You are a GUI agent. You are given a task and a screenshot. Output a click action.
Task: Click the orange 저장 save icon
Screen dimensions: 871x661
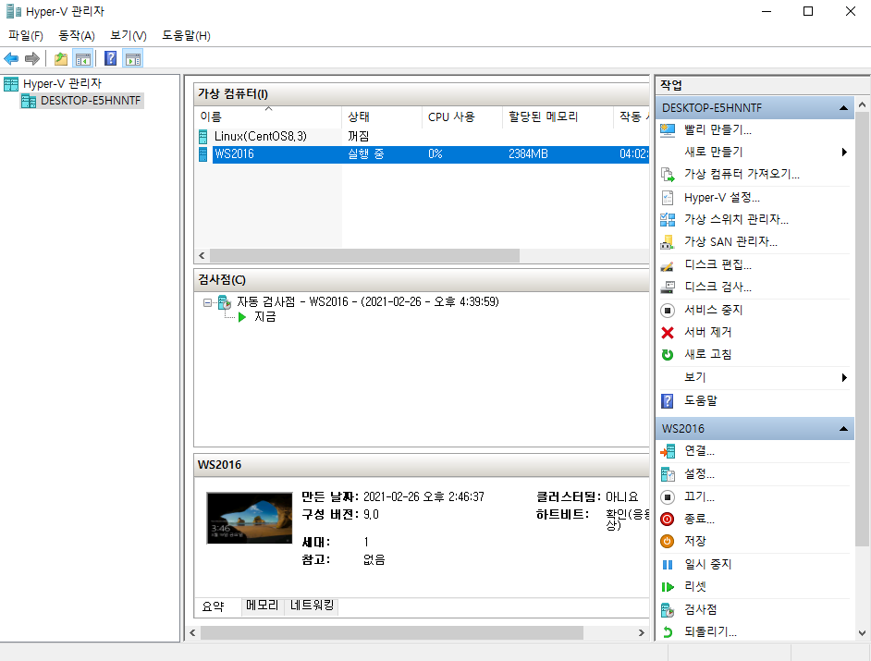coord(668,541)
